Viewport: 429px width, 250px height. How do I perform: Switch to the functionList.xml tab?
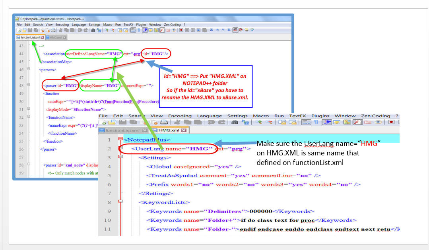pos(123,130)
